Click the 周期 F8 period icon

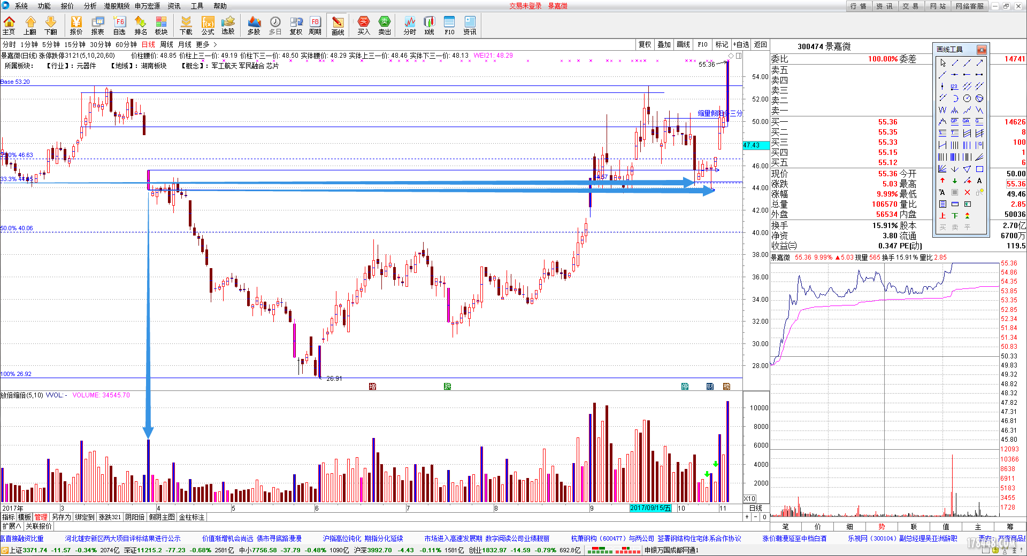(315, 25)
